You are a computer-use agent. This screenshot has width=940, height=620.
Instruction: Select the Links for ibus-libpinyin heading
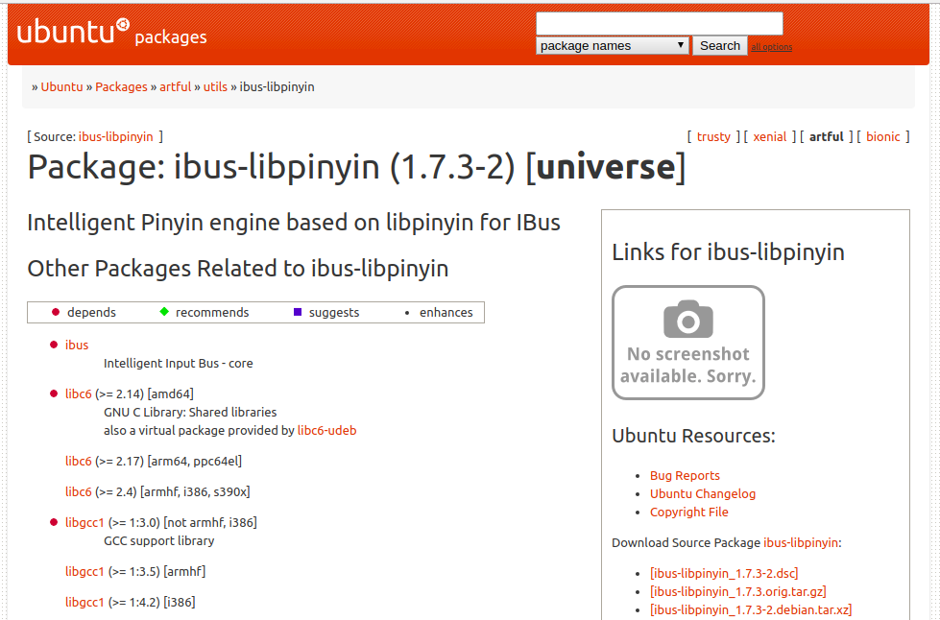click(728, 252)
